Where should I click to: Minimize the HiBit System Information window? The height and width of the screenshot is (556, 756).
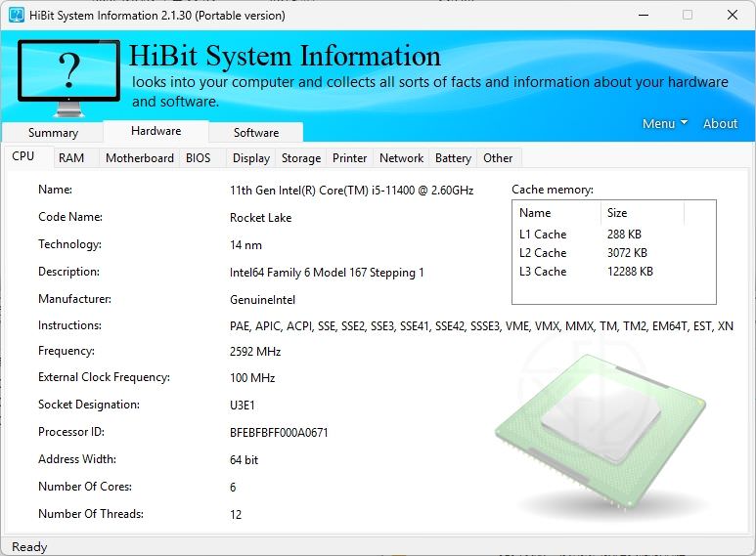point(643,15)
